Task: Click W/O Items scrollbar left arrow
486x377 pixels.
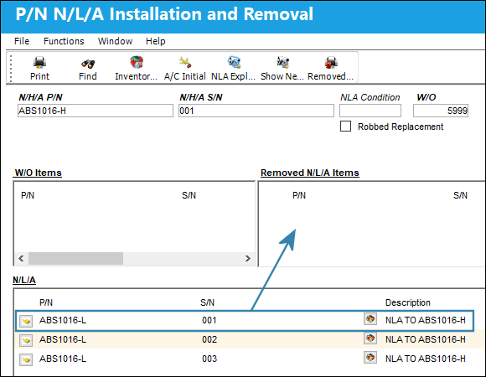Action: [x=21, y=258]
